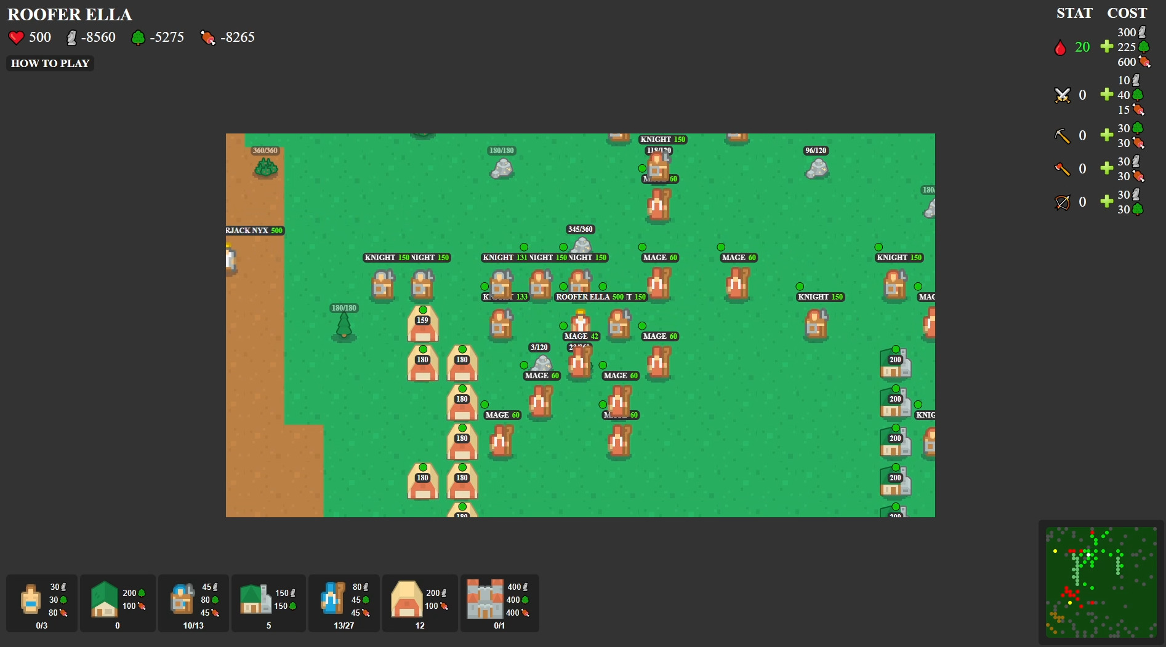Click the castle count text 0/1
1166x647 pixels.
pyautogui.click(x=499, y=625)
